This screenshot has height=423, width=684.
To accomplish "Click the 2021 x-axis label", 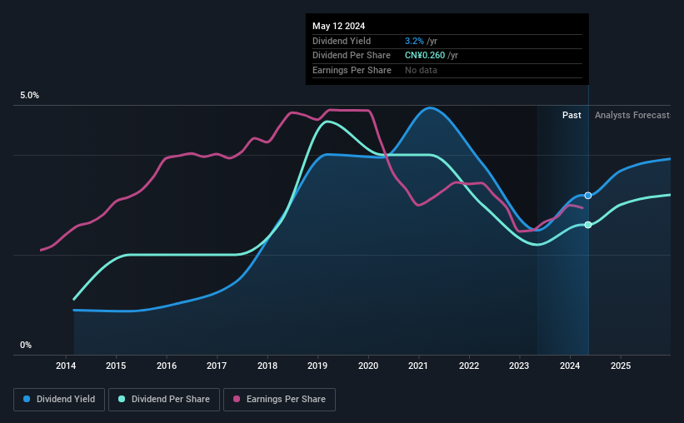I will point(418,366).
